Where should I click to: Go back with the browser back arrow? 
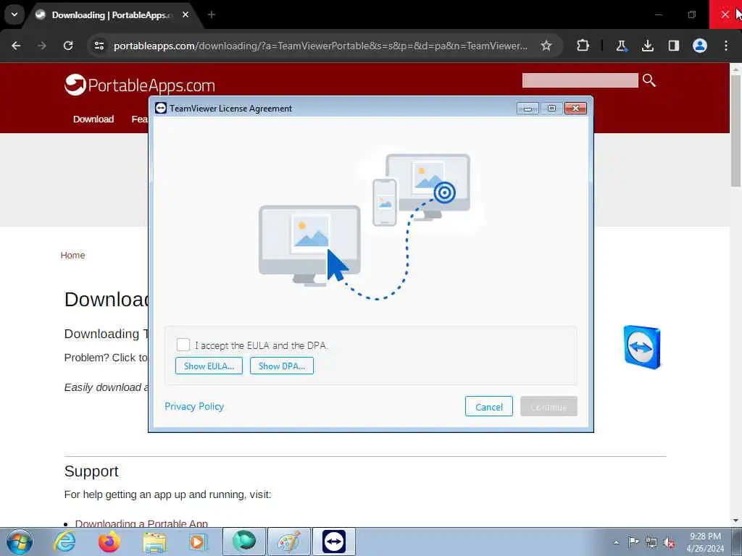pyautogui.click(x=16, y=46)
